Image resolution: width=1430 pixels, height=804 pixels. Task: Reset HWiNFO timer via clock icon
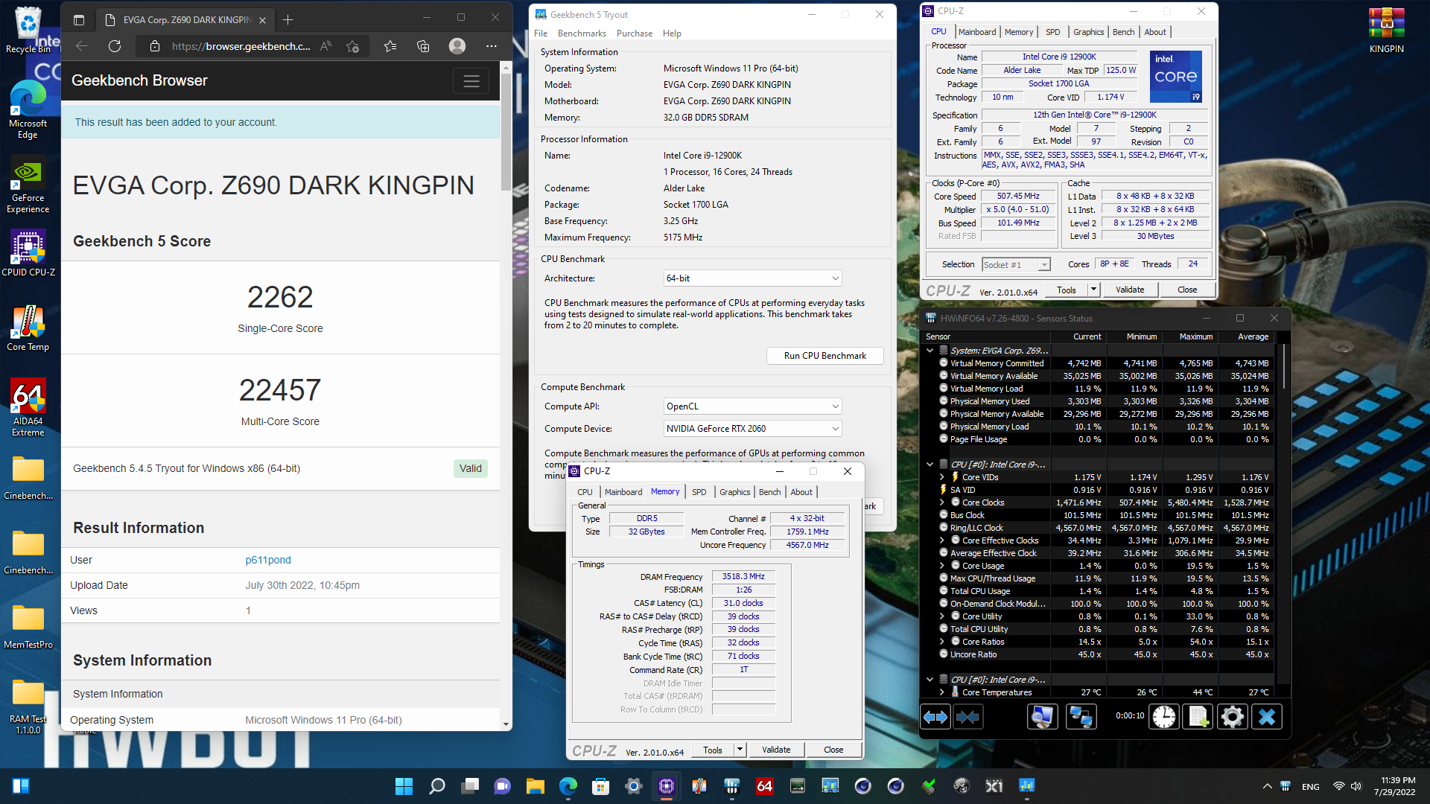(1164, 717)
